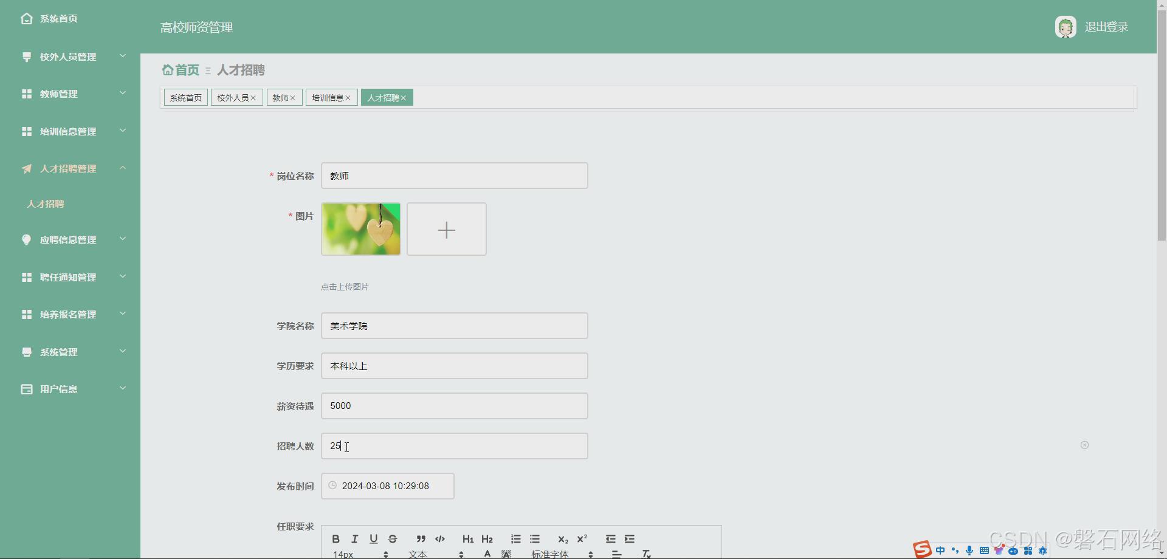This screenshot has width=1167, height=559.
Task: Click the Sogou input method S logo
Action: point(922,550)
